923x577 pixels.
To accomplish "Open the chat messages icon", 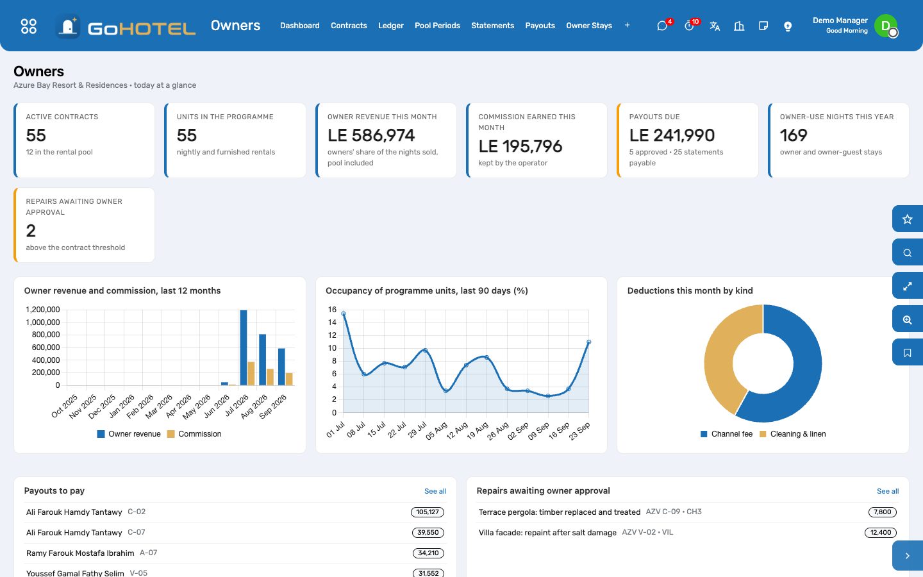I will (x=662, y=26).
